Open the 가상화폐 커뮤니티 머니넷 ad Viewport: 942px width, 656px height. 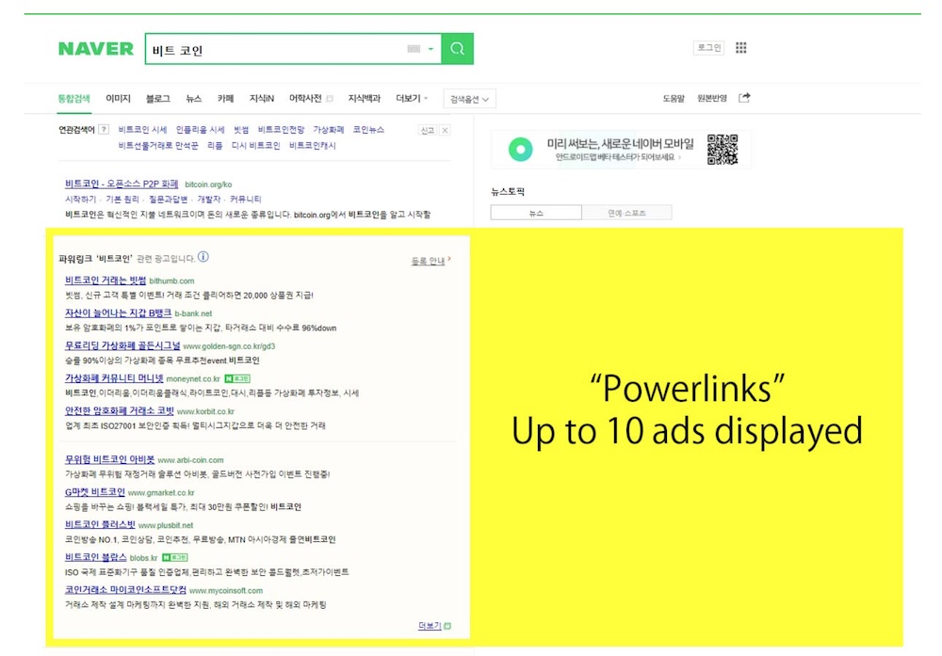[x=114, y=378]
